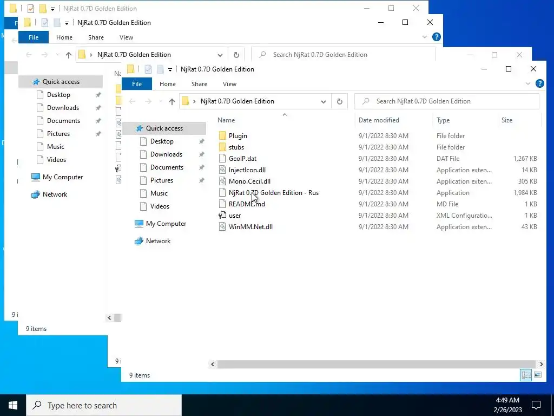Sort by the Name column header
The height and width of the screenshot is (416, 554).
pyautogui.click(x=226, y=120)
